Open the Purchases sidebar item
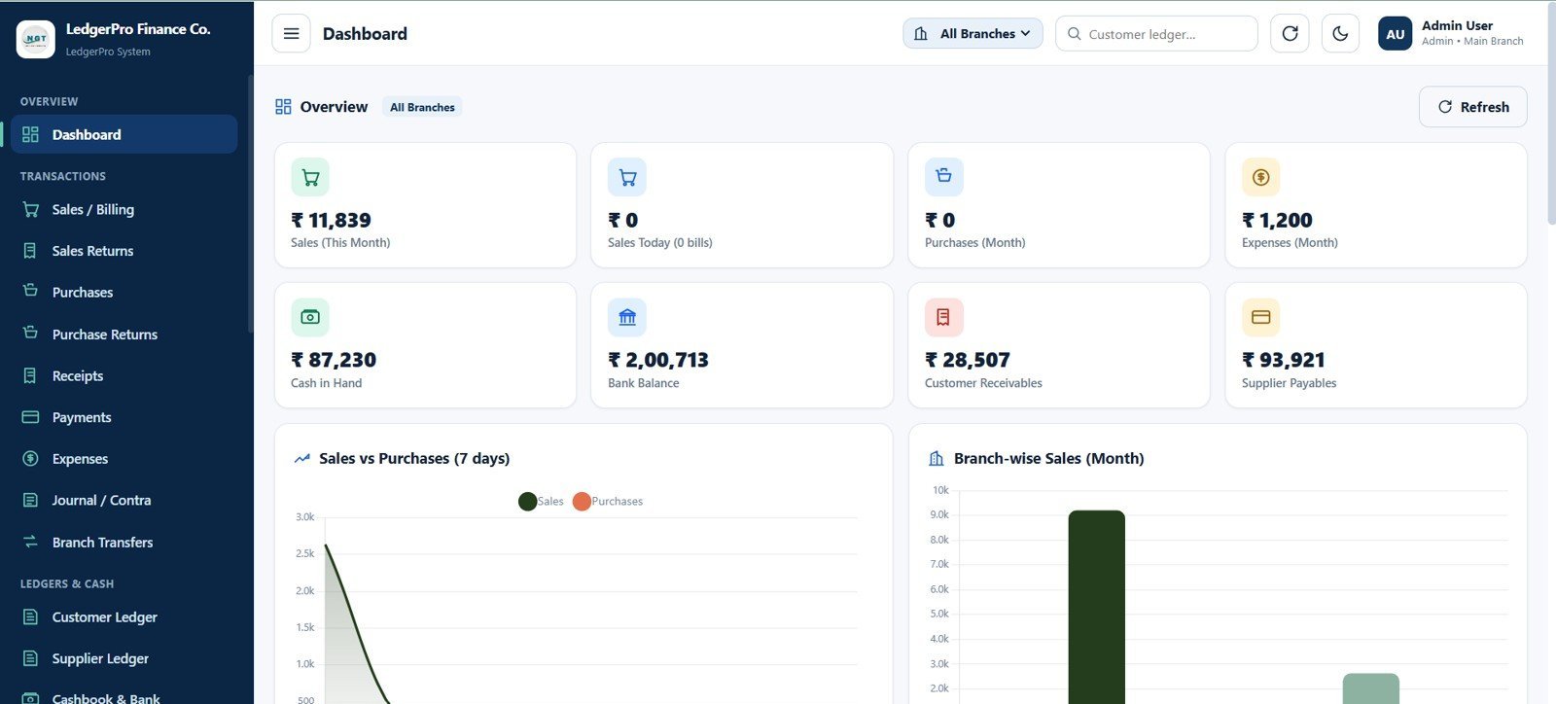This screenshot has height=704, width=1556. [124, 292]
